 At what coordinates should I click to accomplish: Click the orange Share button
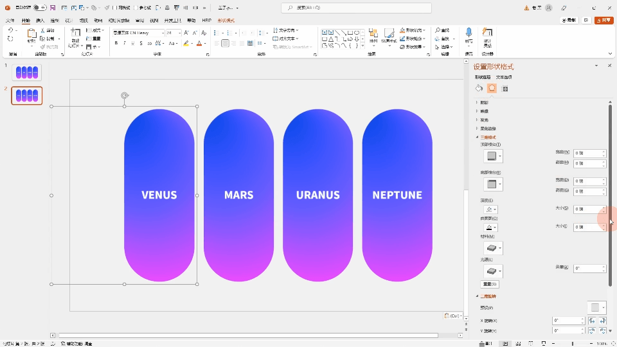click(x=604, y=21)
